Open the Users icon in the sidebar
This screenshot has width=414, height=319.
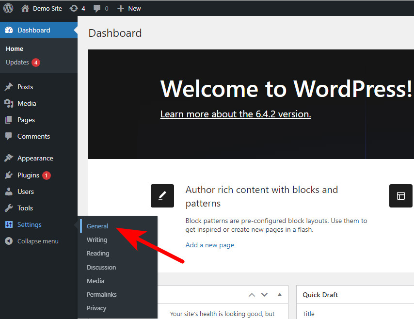pyautogui.click(x=11, y=191)
